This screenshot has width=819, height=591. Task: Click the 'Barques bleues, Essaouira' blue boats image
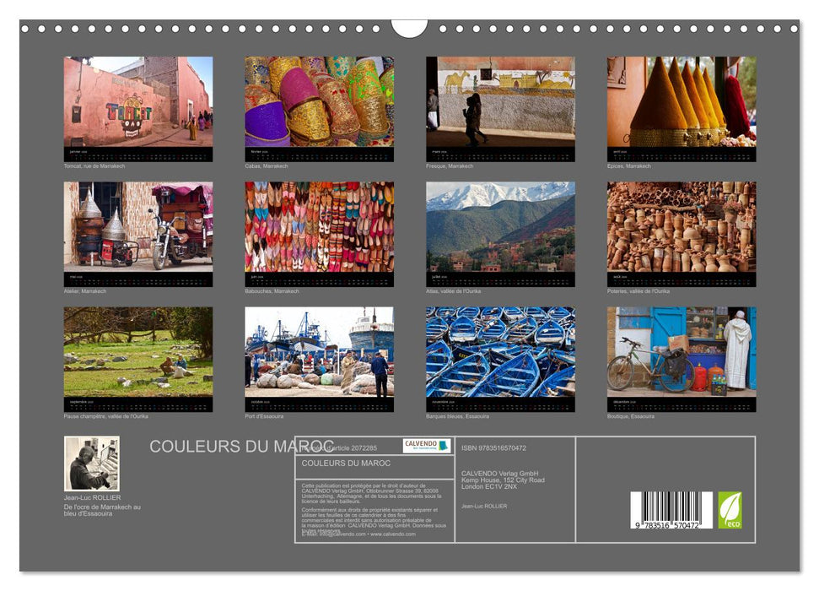tap(498, 355)
